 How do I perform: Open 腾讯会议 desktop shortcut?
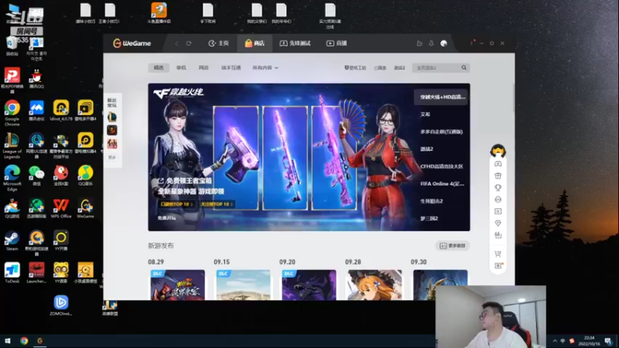pyautogui.click(x=36, y=111)
